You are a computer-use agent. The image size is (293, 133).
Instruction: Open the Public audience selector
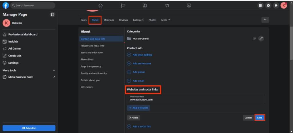pos(134,118)
